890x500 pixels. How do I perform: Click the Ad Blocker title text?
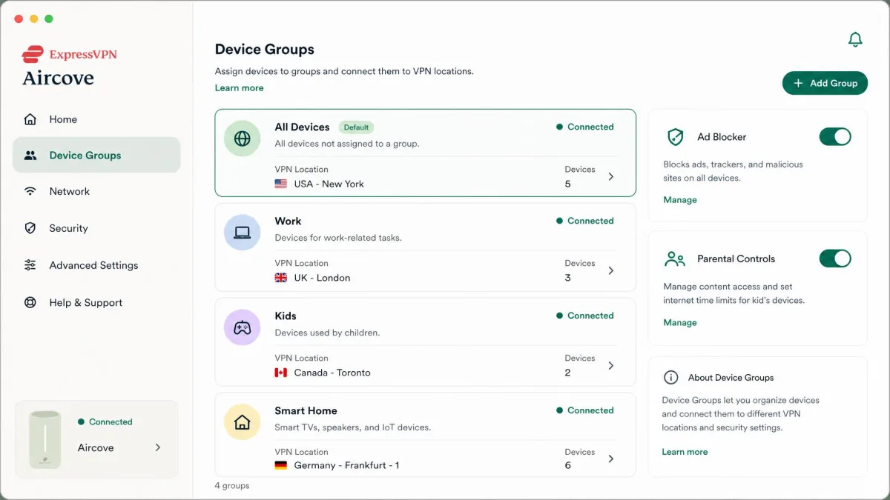[x=722, y=137]
